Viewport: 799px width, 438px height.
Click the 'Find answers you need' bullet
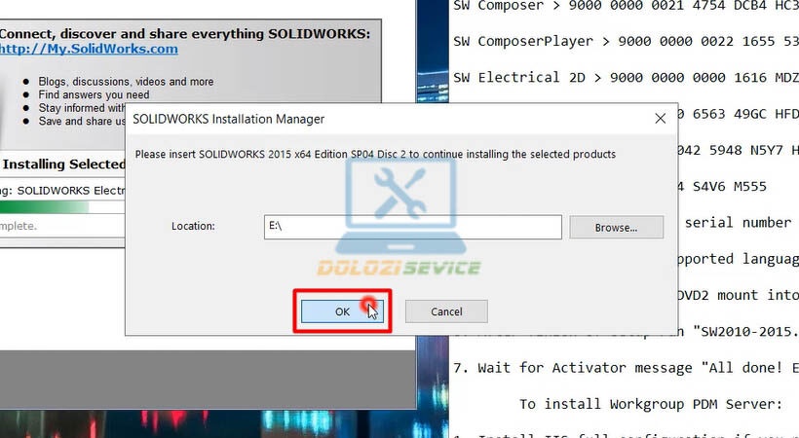pyautogui.click(x=94, y=95)
